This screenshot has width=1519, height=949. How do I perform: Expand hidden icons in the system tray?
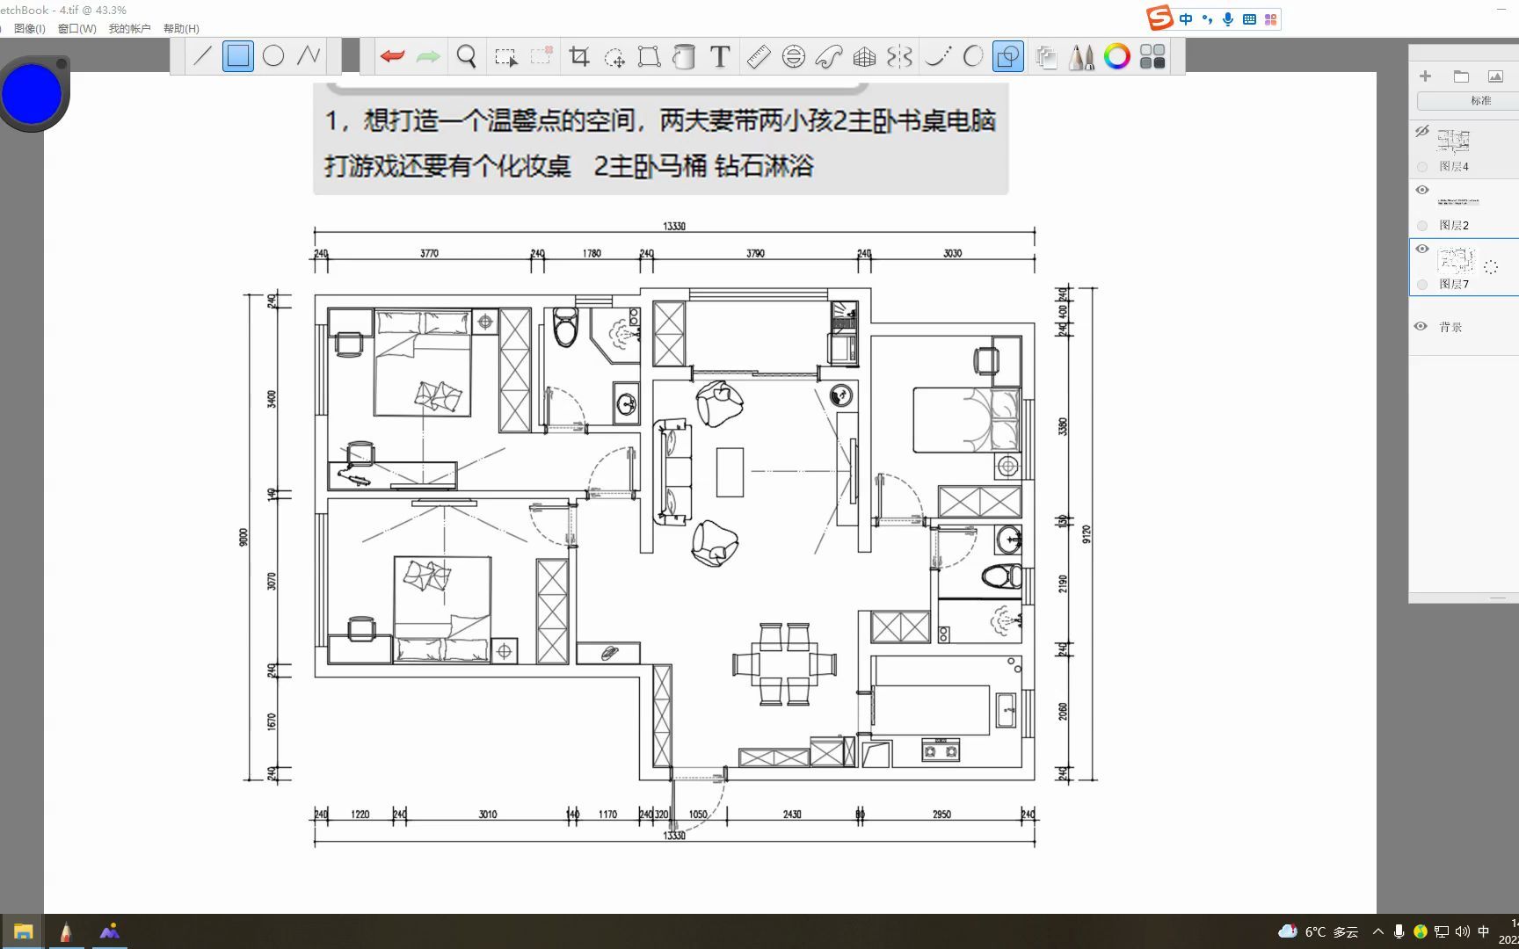(x=1377, y=931)
